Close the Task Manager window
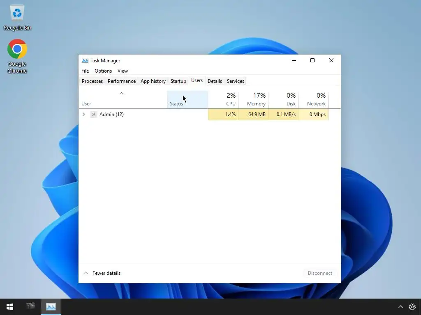421x315 pixels. (x=331, y=61)
